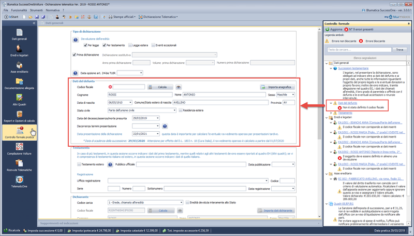Click the defunto Codice fiscale input field
Viewport: 414px width, 236px height.
[129, 87]
